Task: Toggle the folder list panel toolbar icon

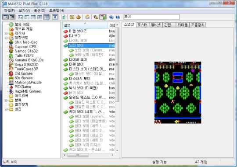Action: click(6, 17)
